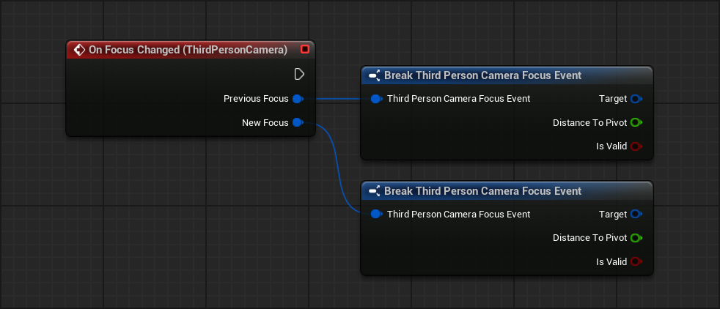Screen dimensions: 720x309
Task: Click the white execution output pin
Action: coord(299,74)
